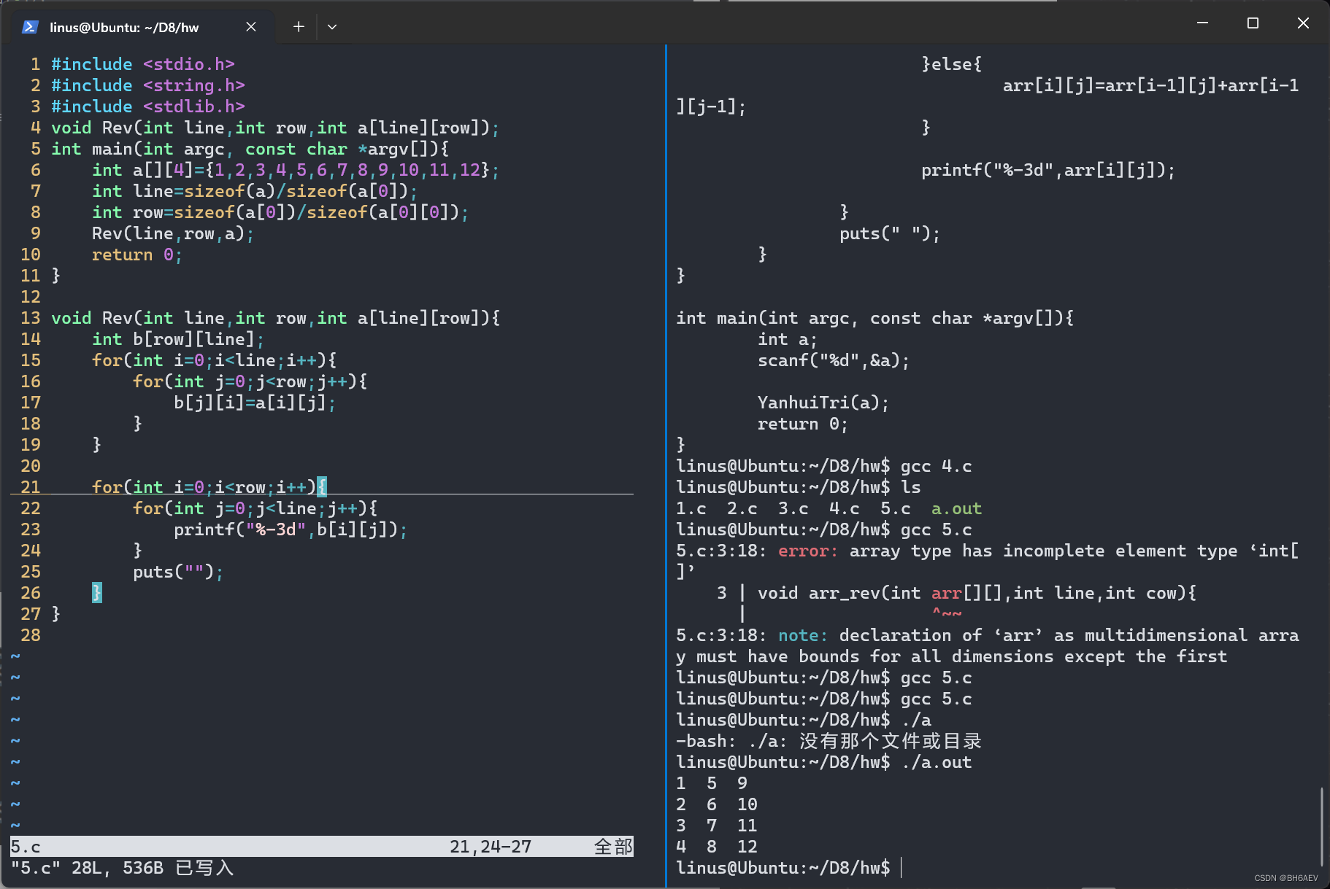Close the linus@Ubuntu tab
1330x889 pixels.
(251, 27)
